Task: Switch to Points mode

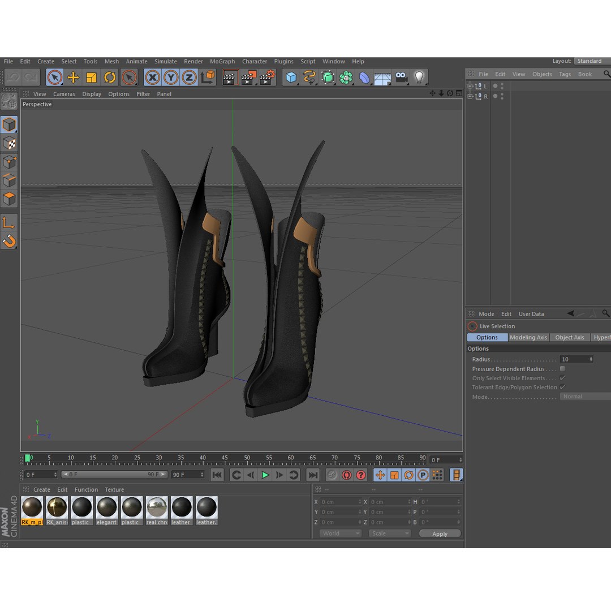Action: (9, 162)
